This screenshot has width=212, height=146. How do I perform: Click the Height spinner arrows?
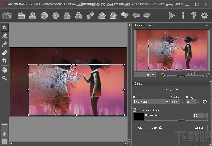[x=198, y=102]
